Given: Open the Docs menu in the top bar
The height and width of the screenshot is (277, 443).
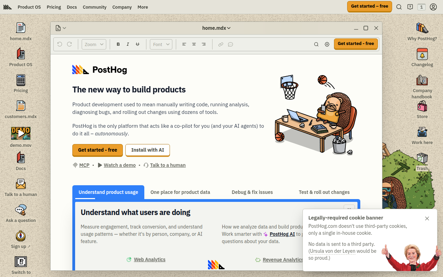Looking at the screenshot, I should pyautogui.click(x=72, y=7).
